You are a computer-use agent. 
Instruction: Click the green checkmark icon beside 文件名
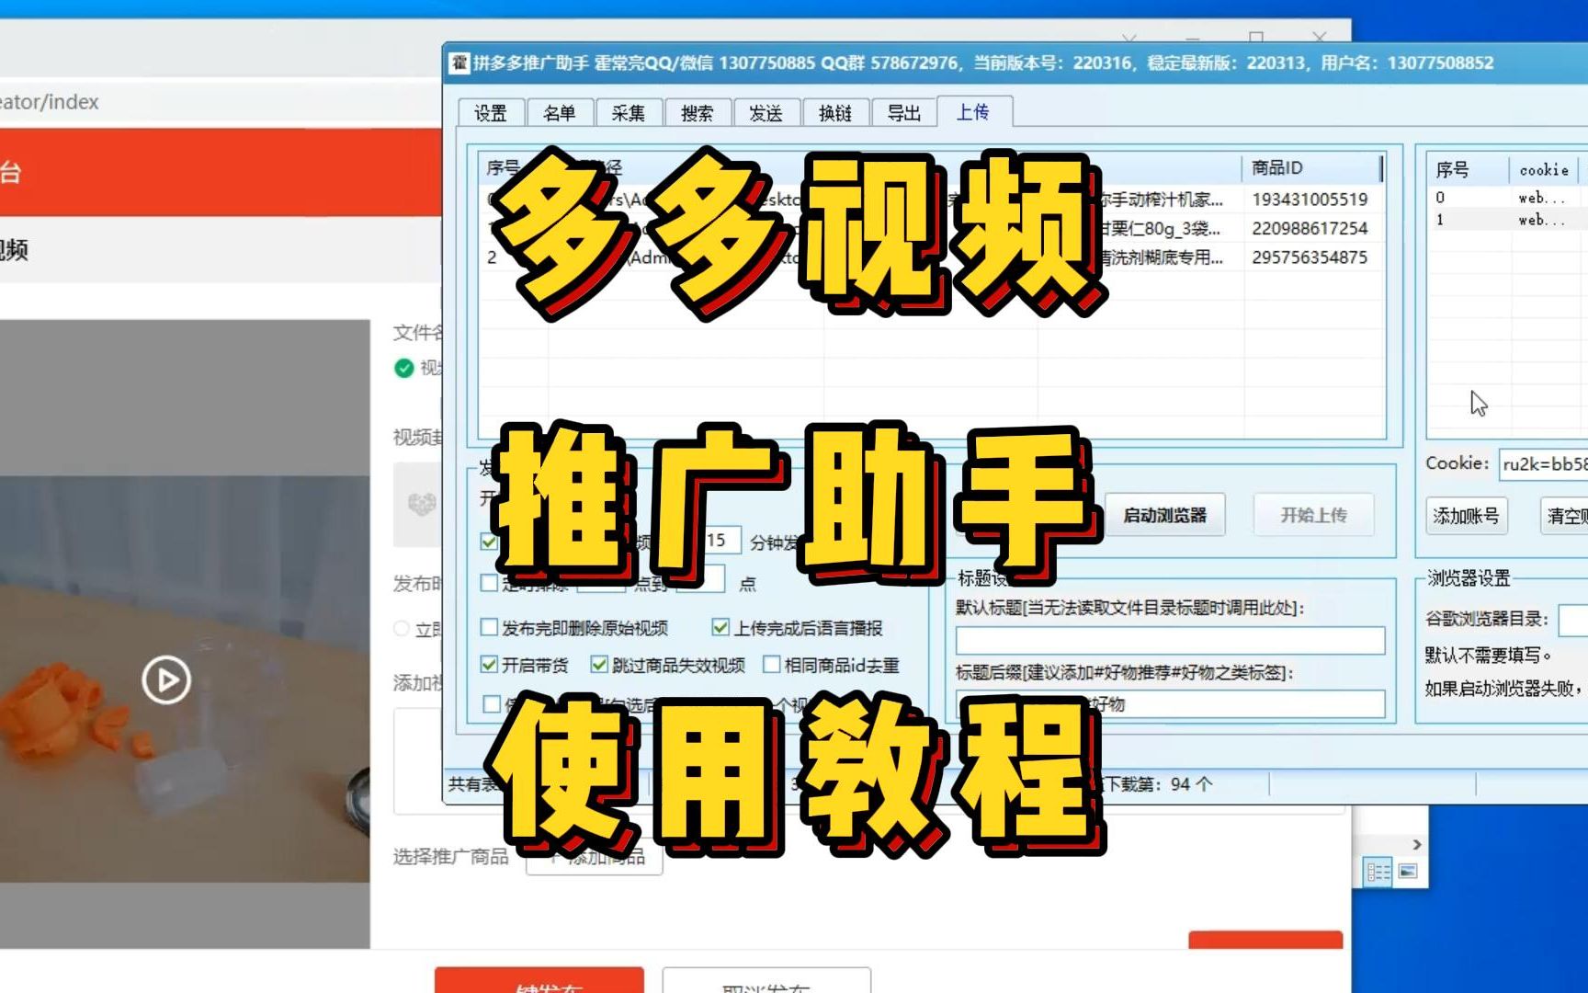point(403,366)
